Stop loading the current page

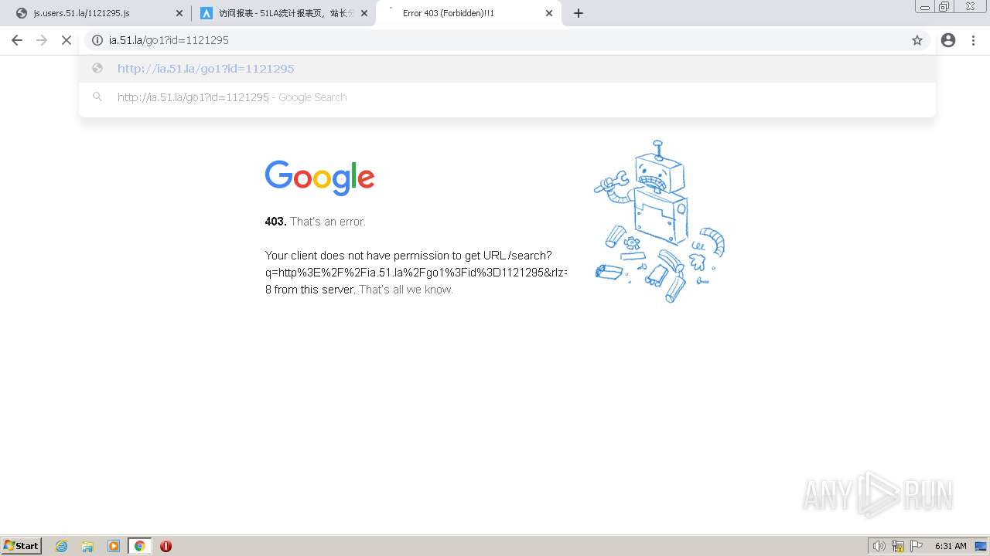click(x=67, y=40)
